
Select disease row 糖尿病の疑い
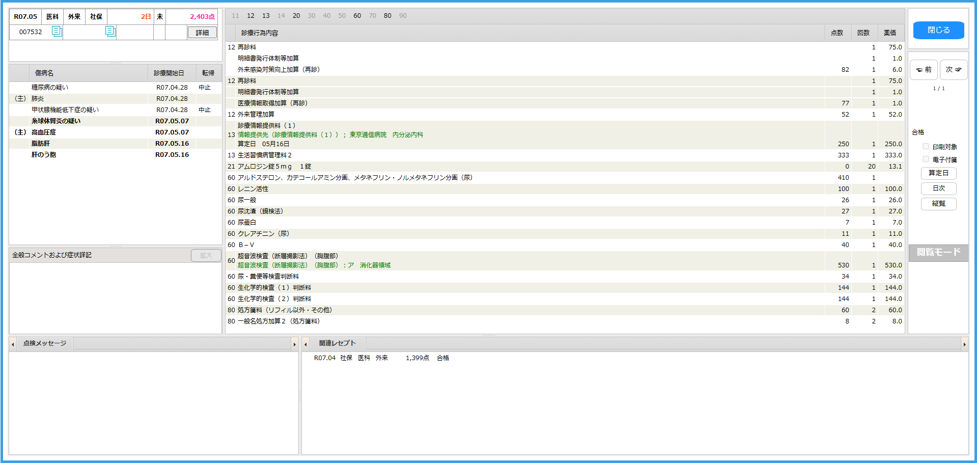[x=116, y=88]
